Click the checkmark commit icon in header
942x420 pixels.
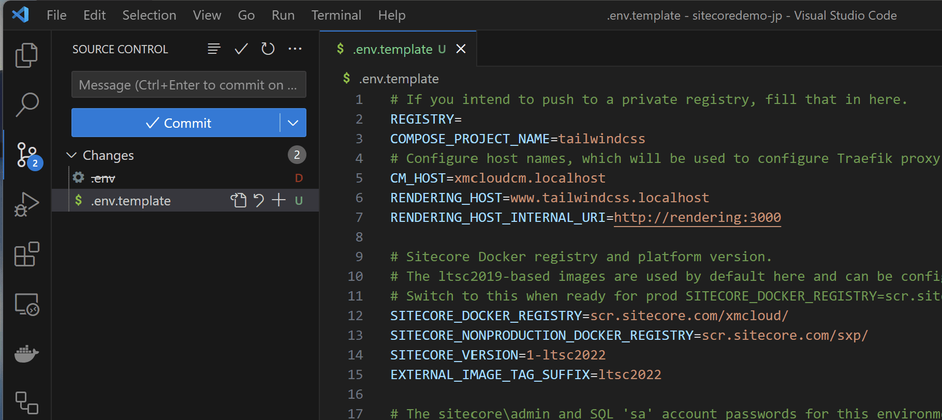point(241,49)
